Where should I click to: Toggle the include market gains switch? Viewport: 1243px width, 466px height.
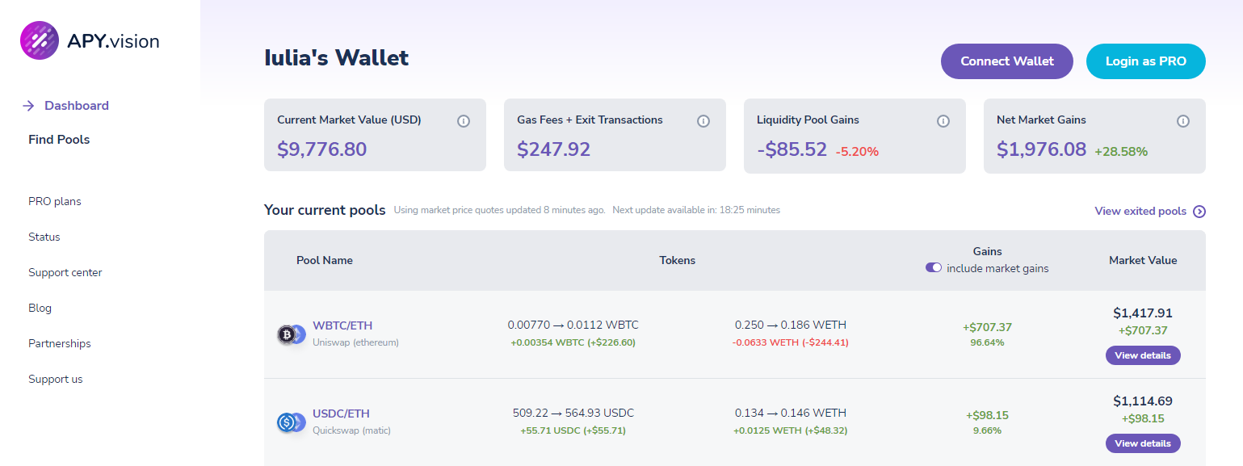(x=934, y=268)
